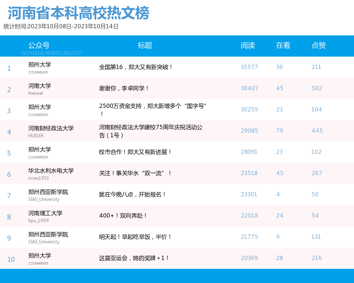
Task: Click 郑州大学 name in rank 10 row
Action: click(x=40, y=255)
